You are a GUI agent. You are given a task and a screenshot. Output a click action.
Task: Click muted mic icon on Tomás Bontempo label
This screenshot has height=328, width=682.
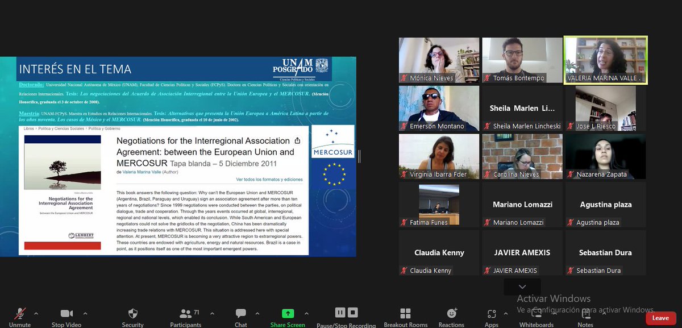488,78
